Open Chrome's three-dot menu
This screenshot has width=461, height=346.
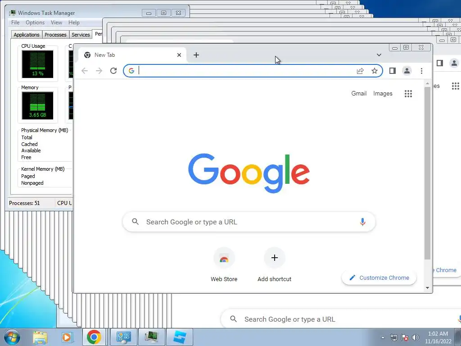(421, 71)
